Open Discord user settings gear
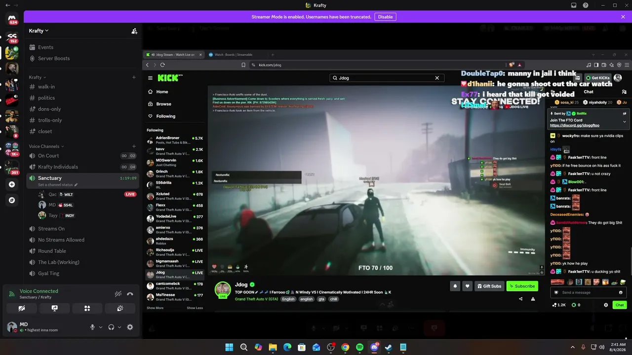 [130, 327]
